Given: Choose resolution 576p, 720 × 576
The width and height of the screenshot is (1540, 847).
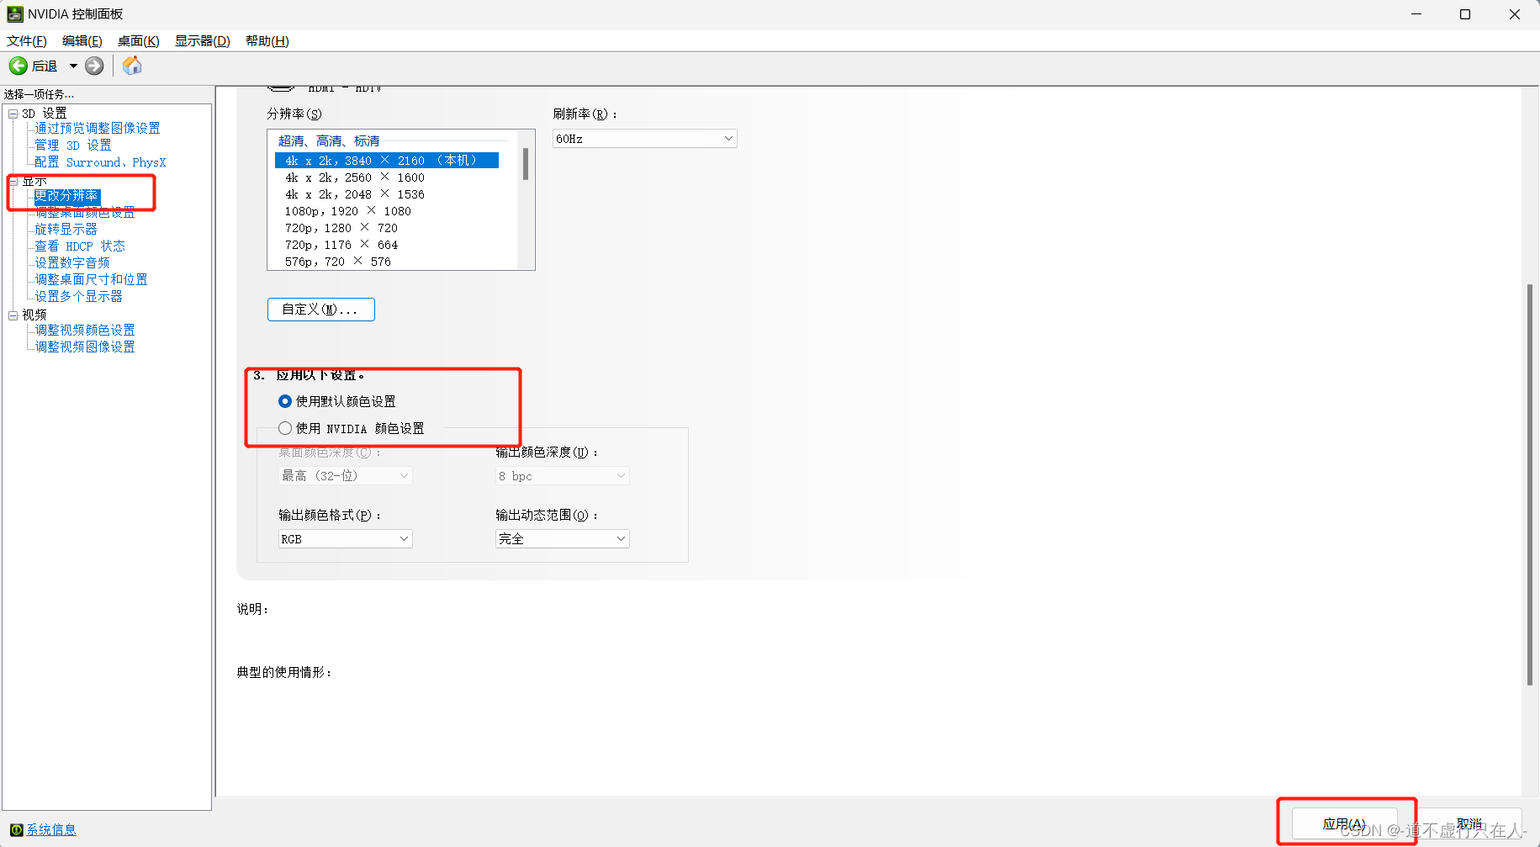Looking at the screenshot, I should [x=338, y=262].
